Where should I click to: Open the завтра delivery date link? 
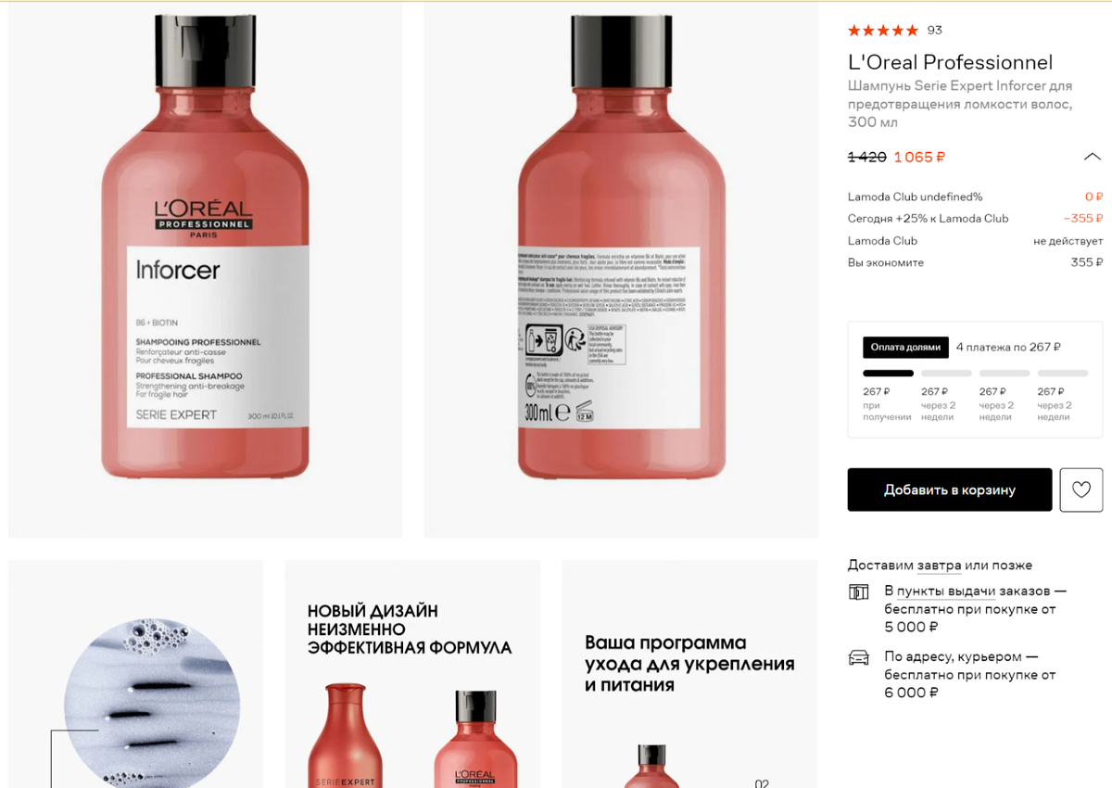click(x=939, y=566)
